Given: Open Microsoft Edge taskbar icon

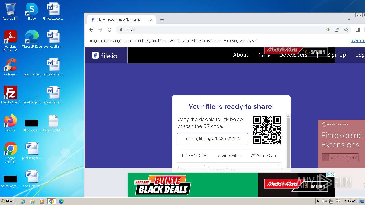Looking at the screenshot, I should click(61, 201).
